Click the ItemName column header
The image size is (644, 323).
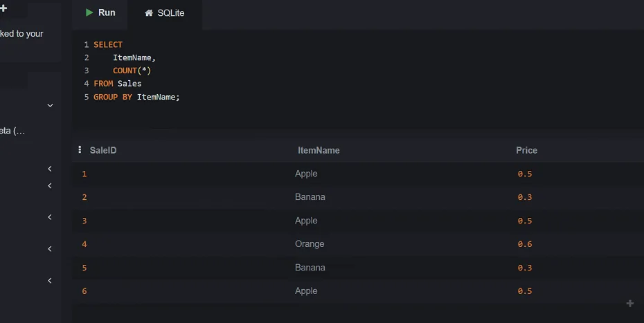click(x=319, y=150)
